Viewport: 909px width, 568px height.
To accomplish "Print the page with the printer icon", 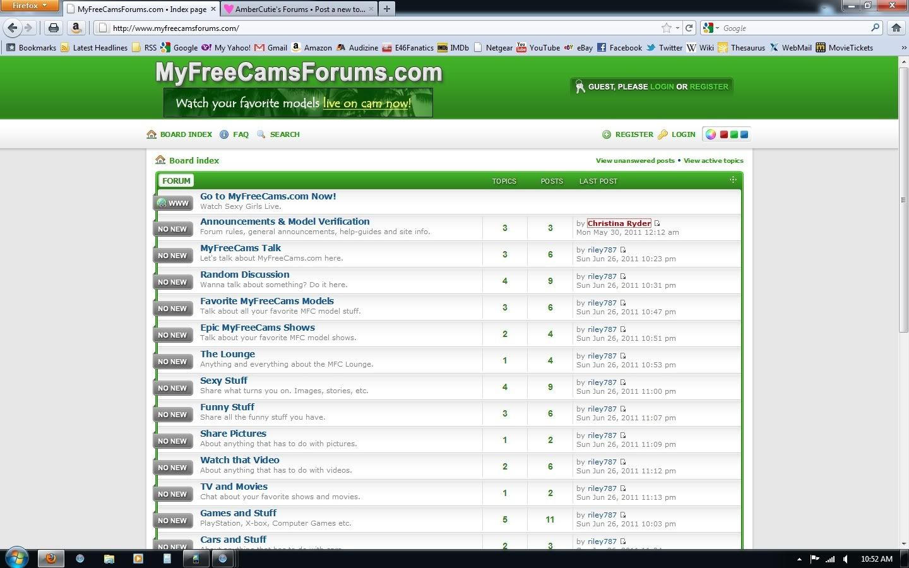I will 54,28.
